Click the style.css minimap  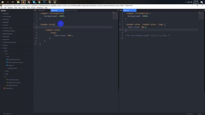click(201, 16)
